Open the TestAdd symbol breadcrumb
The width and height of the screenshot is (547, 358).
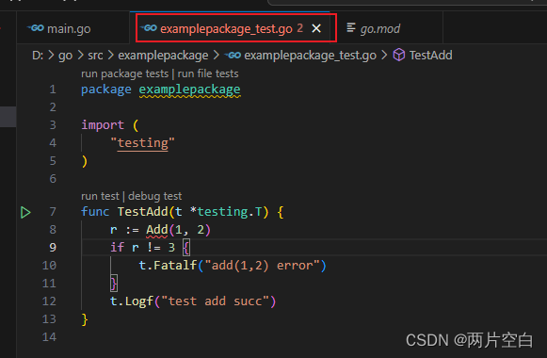430,56
